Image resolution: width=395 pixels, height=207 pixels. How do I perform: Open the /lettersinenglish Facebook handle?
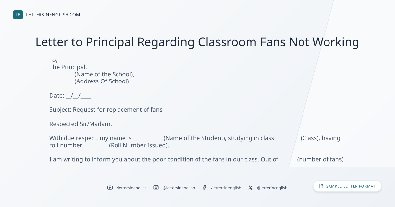point(226,188)
